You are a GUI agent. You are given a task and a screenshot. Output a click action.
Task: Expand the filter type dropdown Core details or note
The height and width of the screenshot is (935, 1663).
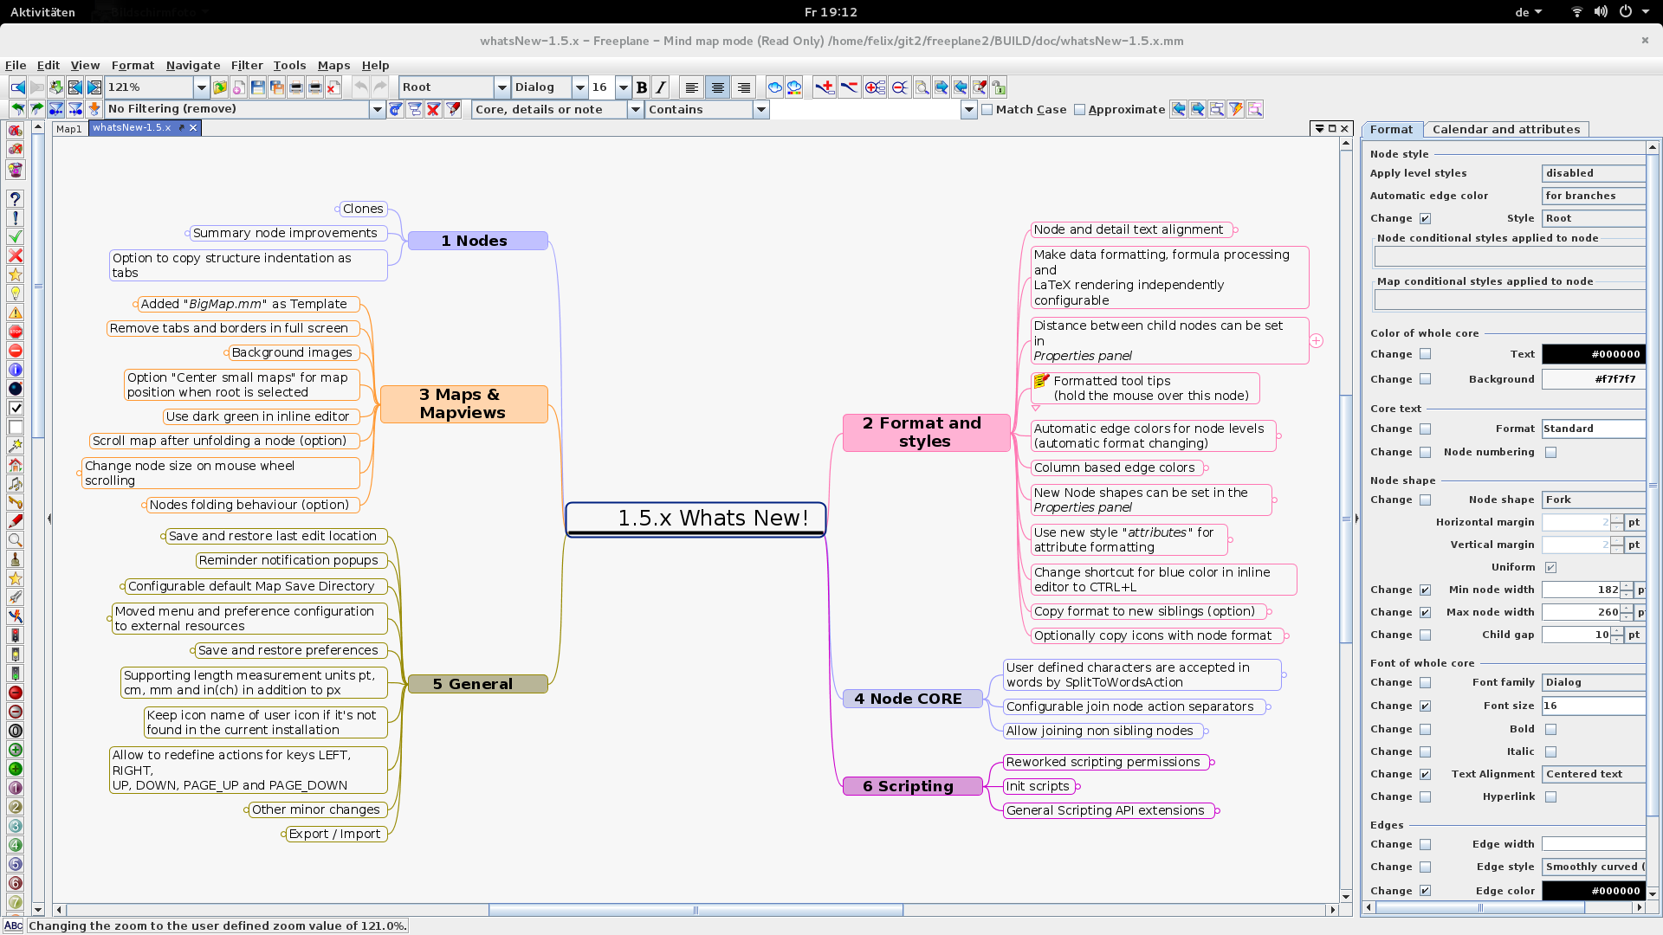[635, 108]
